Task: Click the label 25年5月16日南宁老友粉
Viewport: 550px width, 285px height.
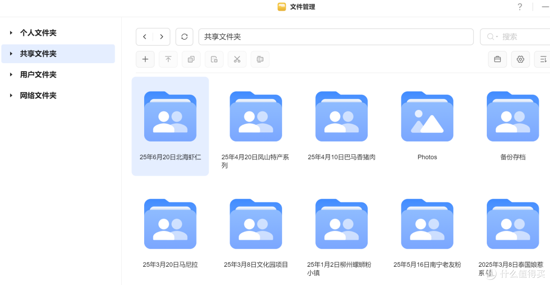Action: coord(427,265)
